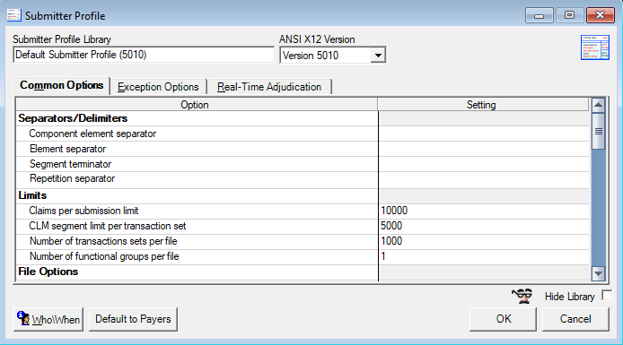Click the Submitter Profile window title icon

[13, 15]
